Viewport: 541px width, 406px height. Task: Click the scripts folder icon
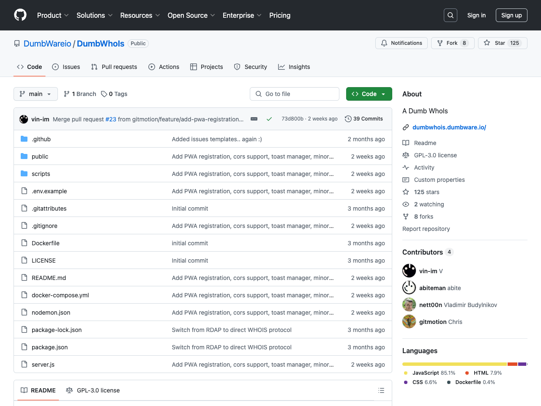coord(24,174)
